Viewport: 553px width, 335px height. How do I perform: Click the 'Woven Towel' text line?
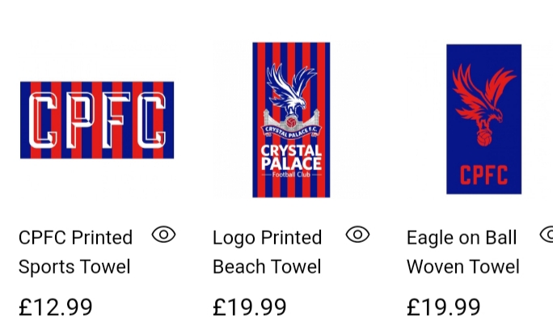(x=463, y=266)
